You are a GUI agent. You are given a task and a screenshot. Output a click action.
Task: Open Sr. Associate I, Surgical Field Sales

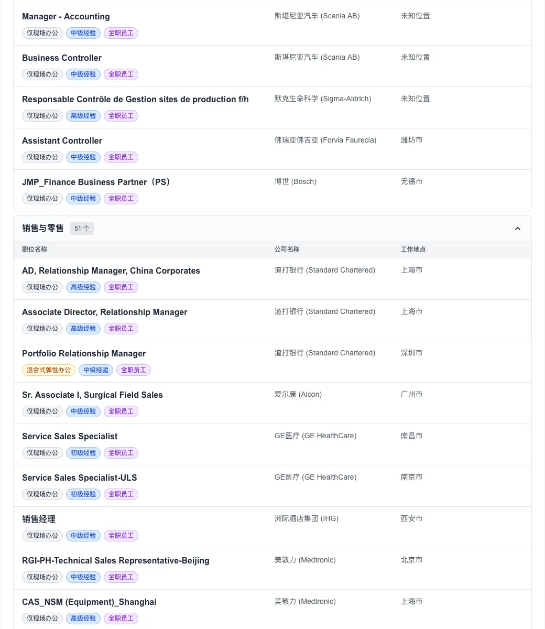92,395
